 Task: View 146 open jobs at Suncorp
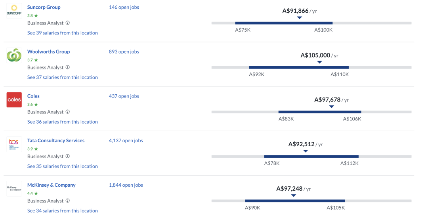124,7
